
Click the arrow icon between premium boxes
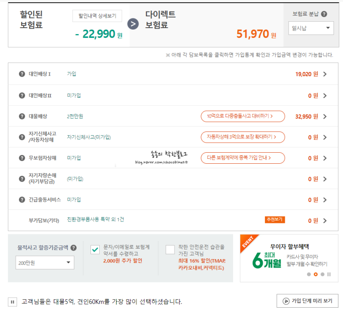point(133,24)
